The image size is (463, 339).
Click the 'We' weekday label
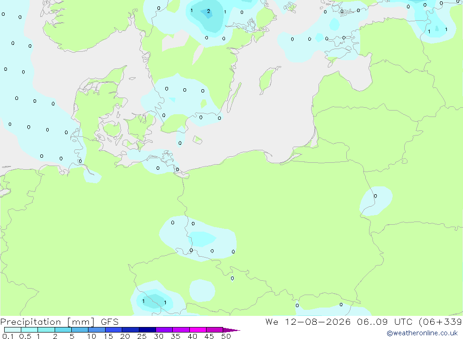(272, 322)
